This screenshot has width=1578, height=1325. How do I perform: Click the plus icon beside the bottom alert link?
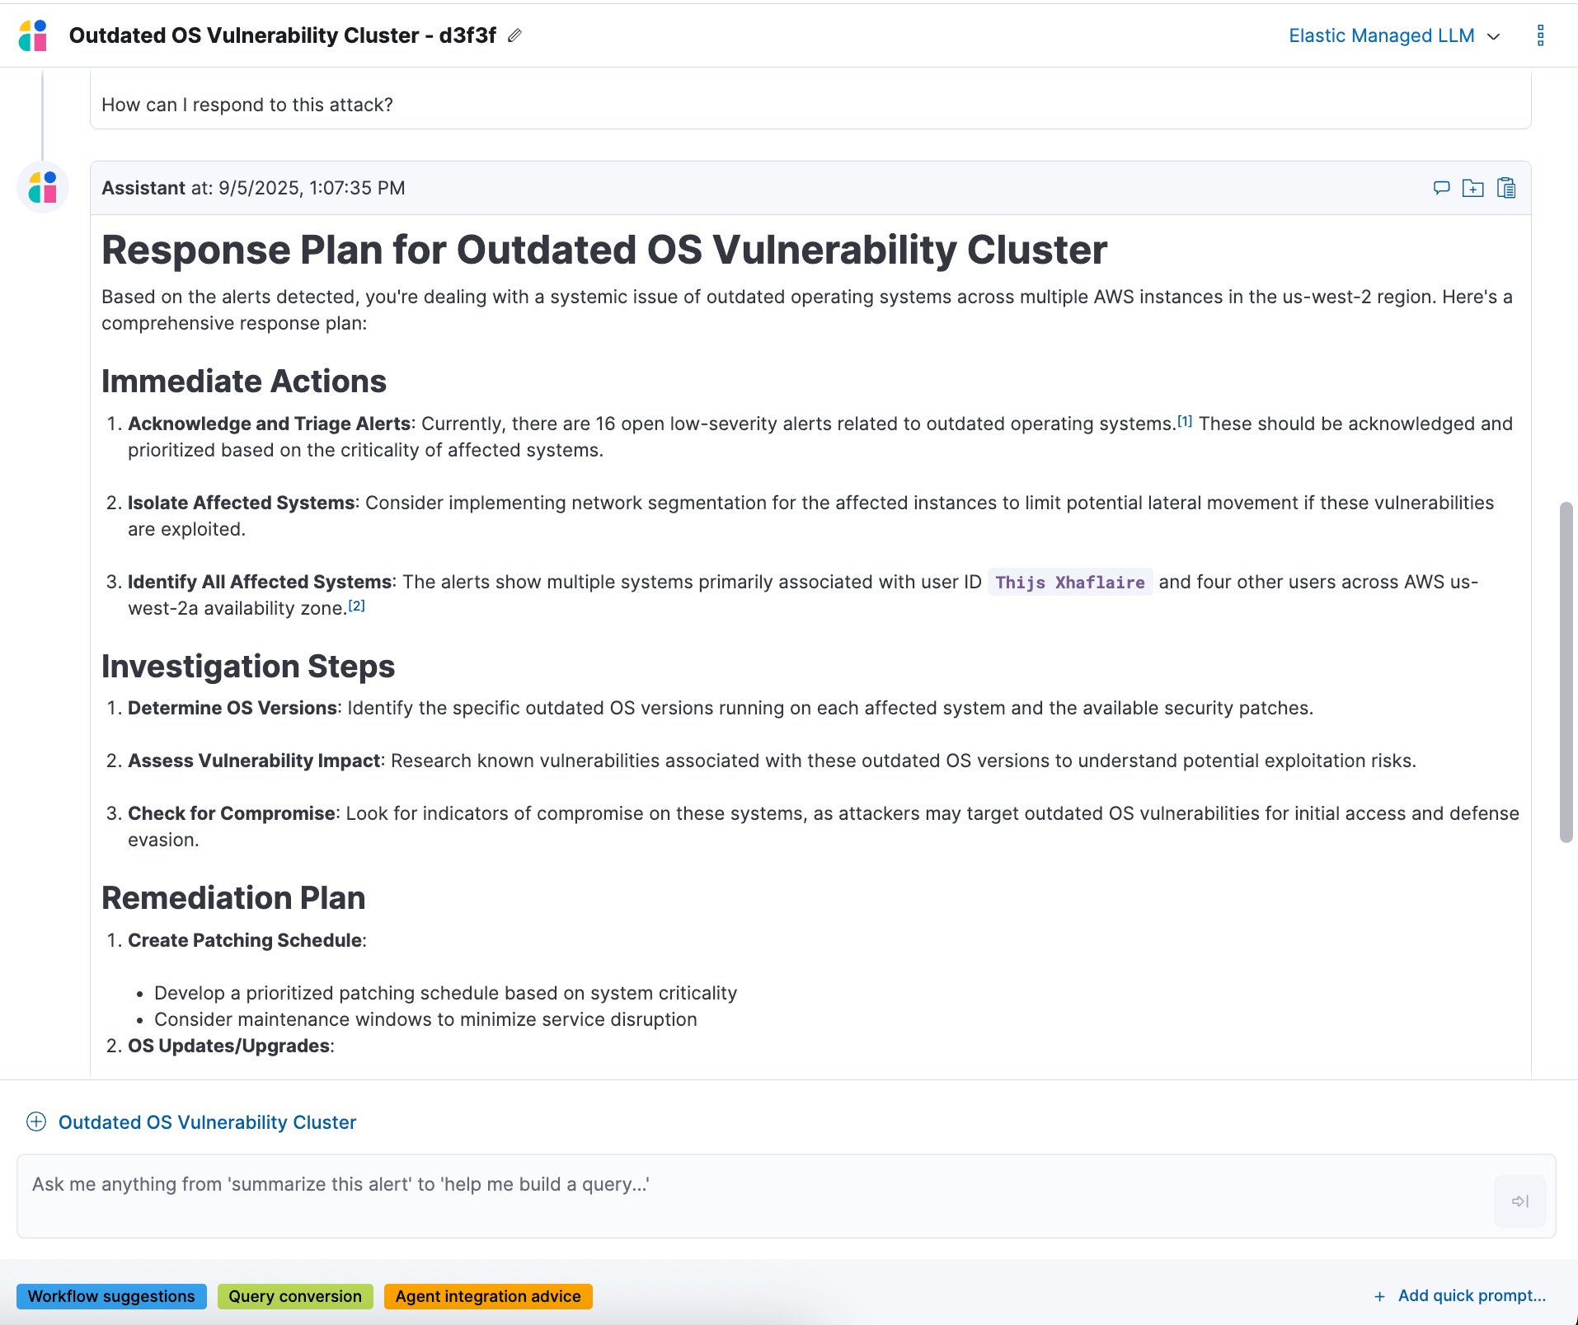[x=36, y=1121]
